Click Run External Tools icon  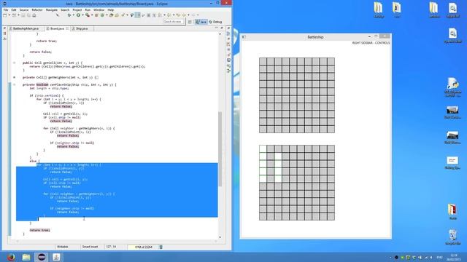(x=88, y=15)
